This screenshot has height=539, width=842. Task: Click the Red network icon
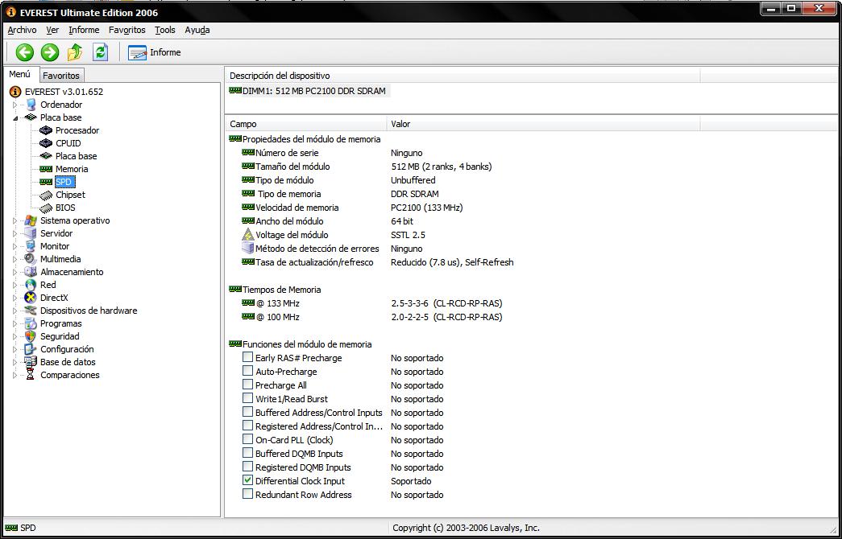31,285
